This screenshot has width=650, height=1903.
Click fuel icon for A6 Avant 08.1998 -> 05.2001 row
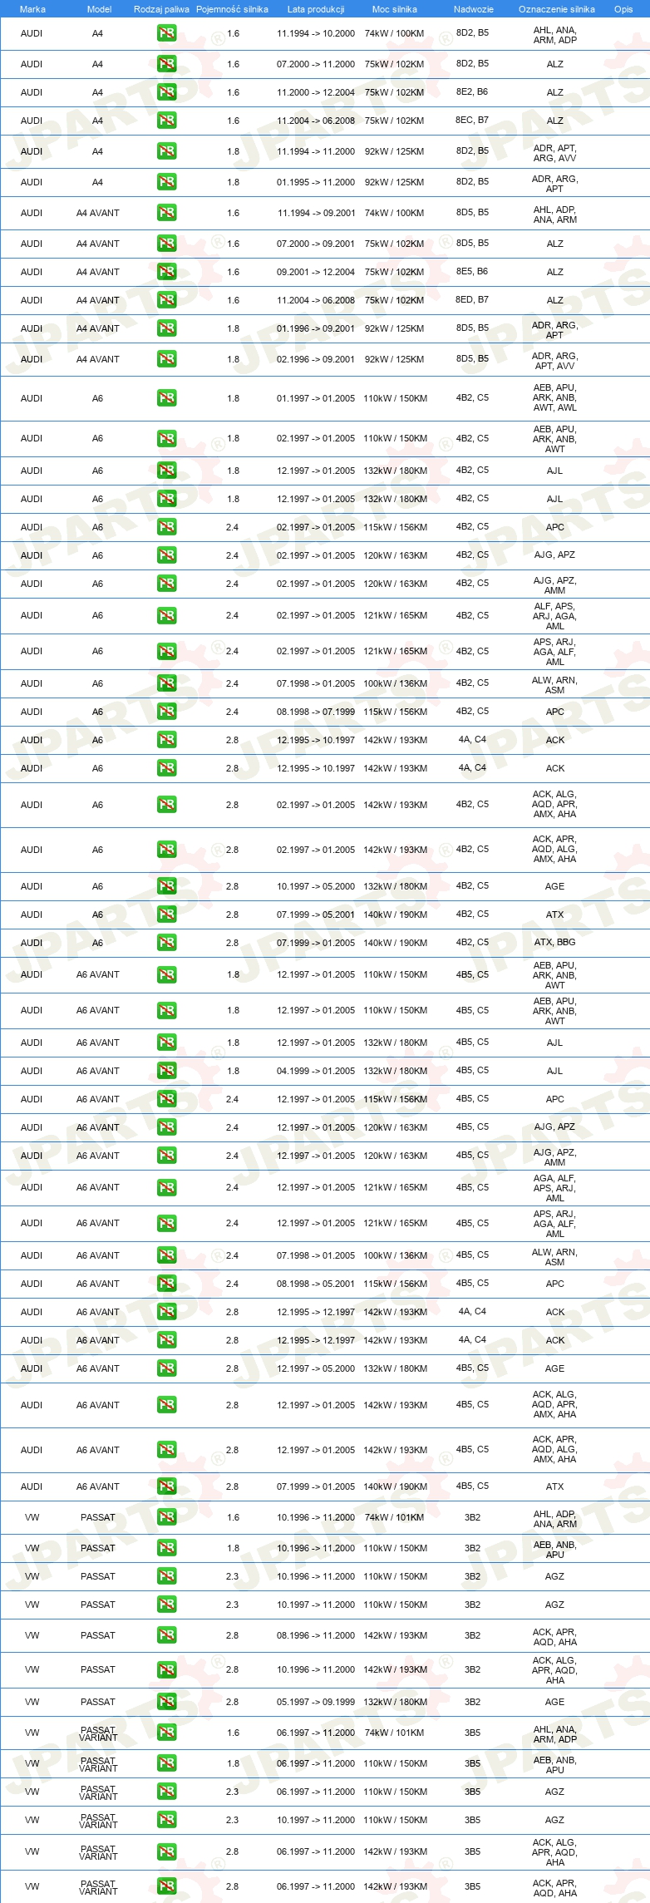166,1284
